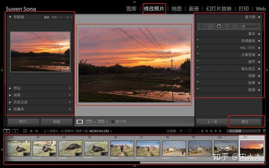Screen dimensions: 269x168
Task: Expand the 快照 panel
Action: click(x=17, y=95)
